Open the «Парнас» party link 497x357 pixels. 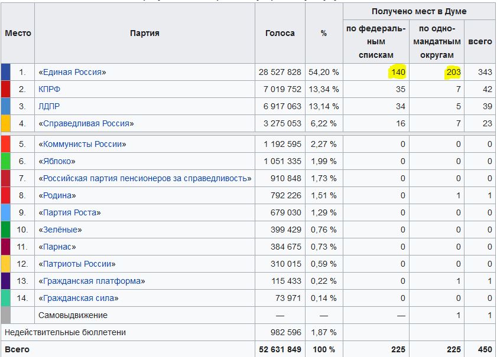tap(57, 247)
